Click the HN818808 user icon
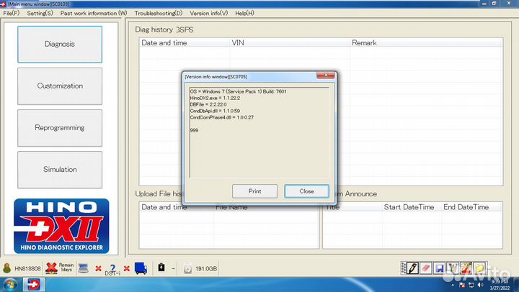Viewport: 519px width, 292px height. 7,268
